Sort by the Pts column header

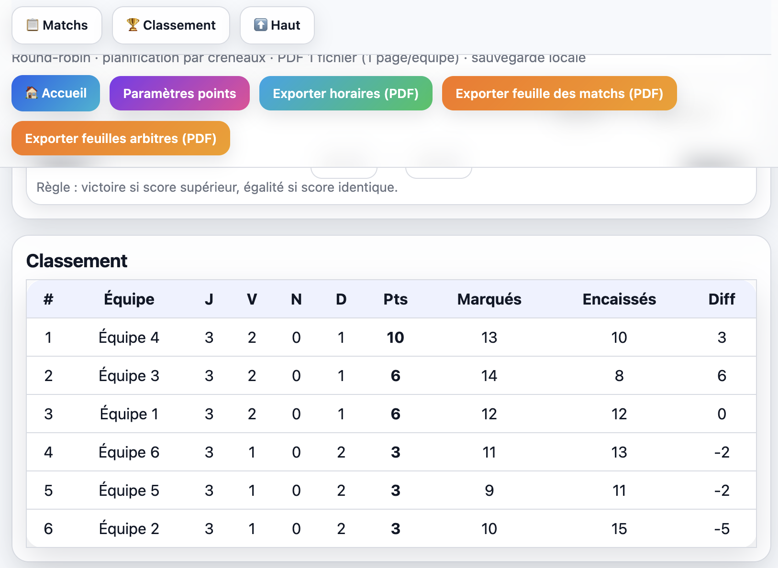coord(395,299)
